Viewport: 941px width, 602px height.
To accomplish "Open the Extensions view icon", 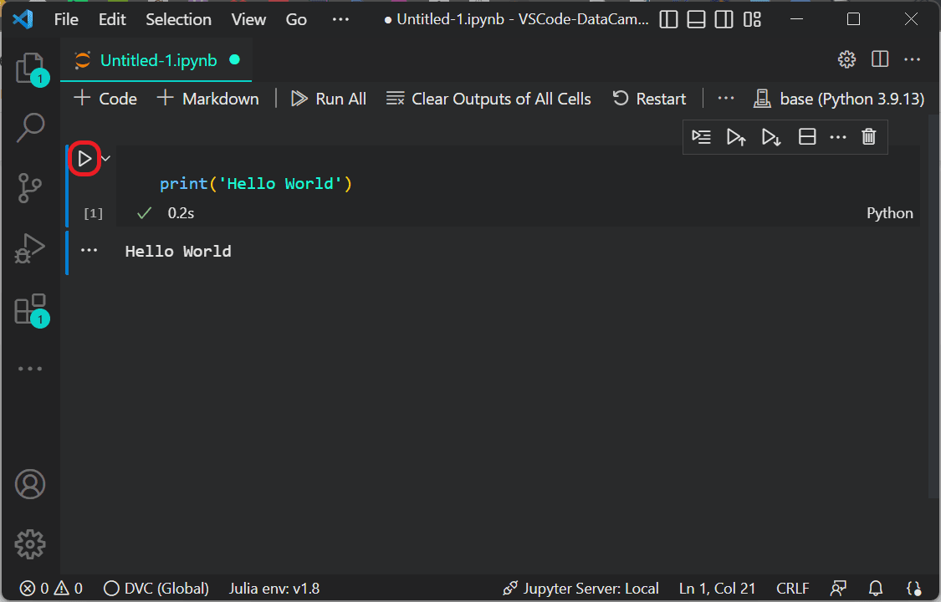I will click(x=30, y=309).
